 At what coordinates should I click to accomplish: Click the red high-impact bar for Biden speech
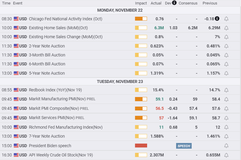coord(141,146)
